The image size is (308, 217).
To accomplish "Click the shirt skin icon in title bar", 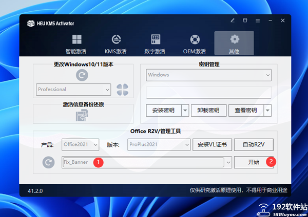I will click(245, 21).
